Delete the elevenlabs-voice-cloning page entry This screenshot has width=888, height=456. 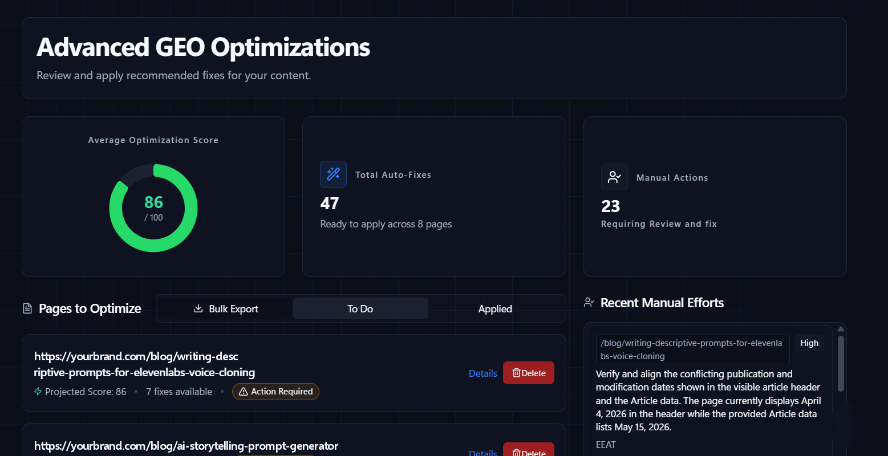coord(529,373)
